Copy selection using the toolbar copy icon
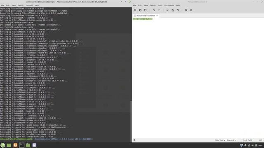 (172, 10)
